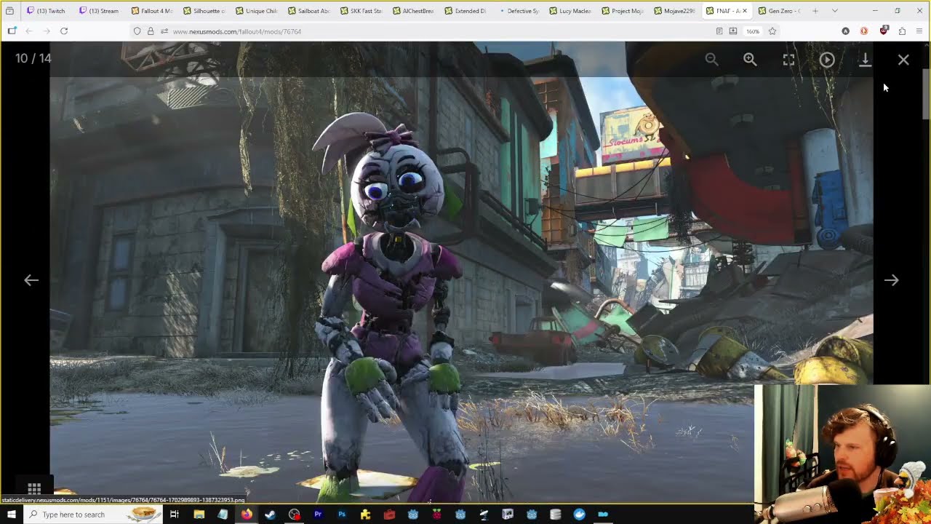Bookmark this page with the star
Screen dimensions: 931x524
coord(772,31)
